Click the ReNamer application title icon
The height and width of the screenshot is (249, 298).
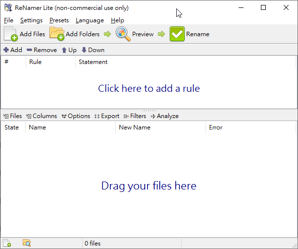pos(8,7)
